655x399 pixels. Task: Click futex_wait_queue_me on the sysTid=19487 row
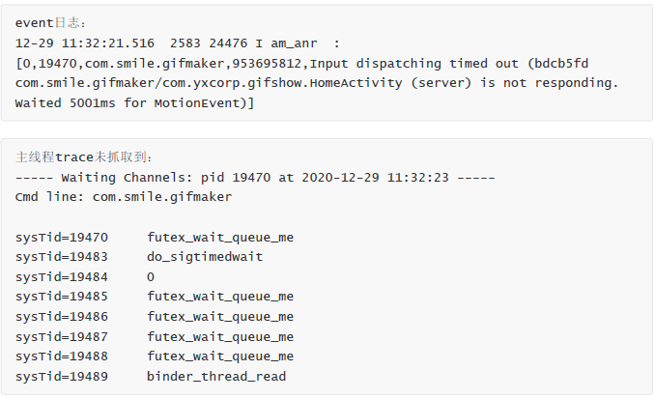(220, 336)
